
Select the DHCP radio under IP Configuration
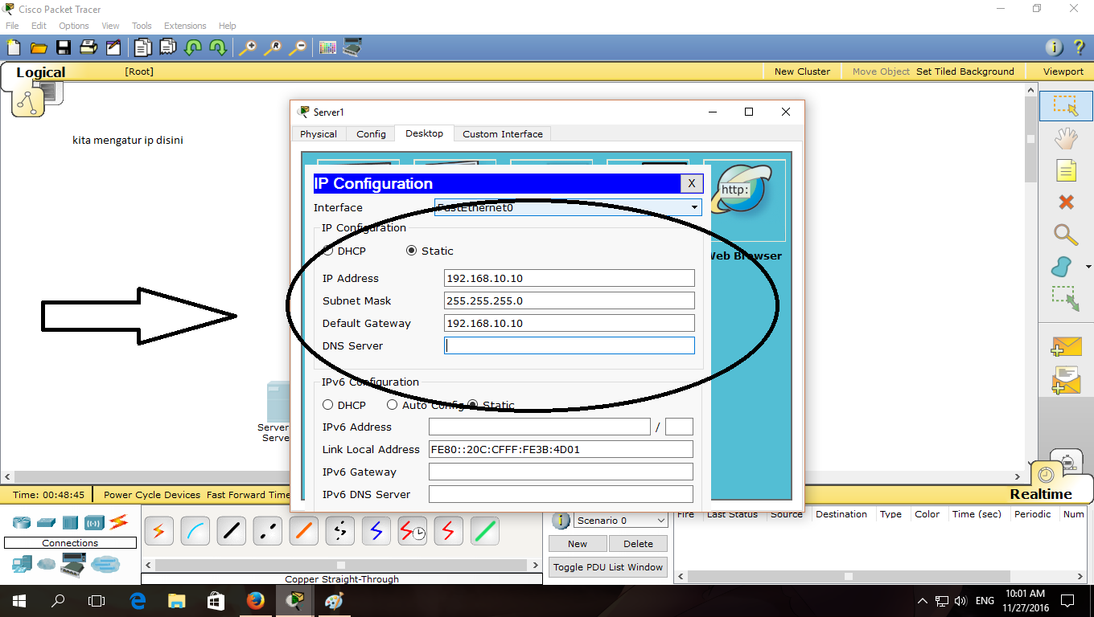coord(328,251)
